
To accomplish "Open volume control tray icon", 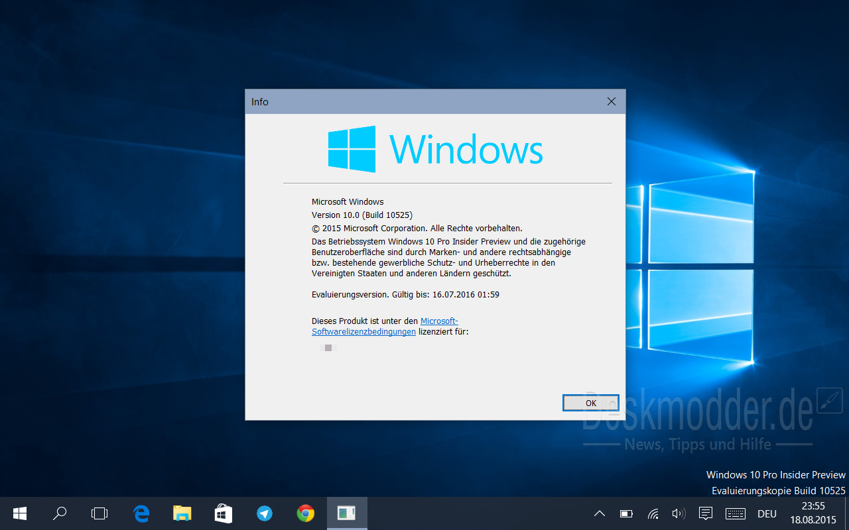I will [x=679, y=513].
